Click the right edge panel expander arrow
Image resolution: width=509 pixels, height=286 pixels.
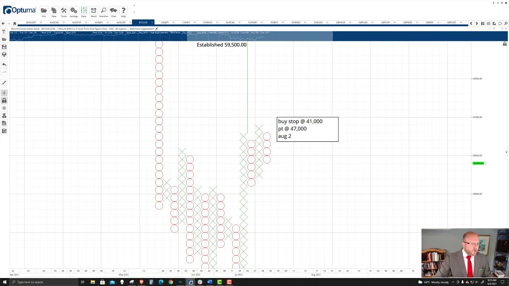click(x=506, y=152)
